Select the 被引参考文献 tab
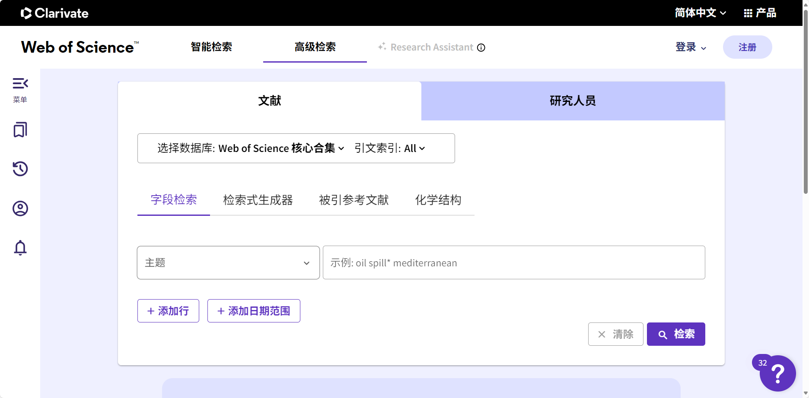Image resolution: width=809 pixels, height=398 pixels. pyautogui.click(x=354, y=200)
